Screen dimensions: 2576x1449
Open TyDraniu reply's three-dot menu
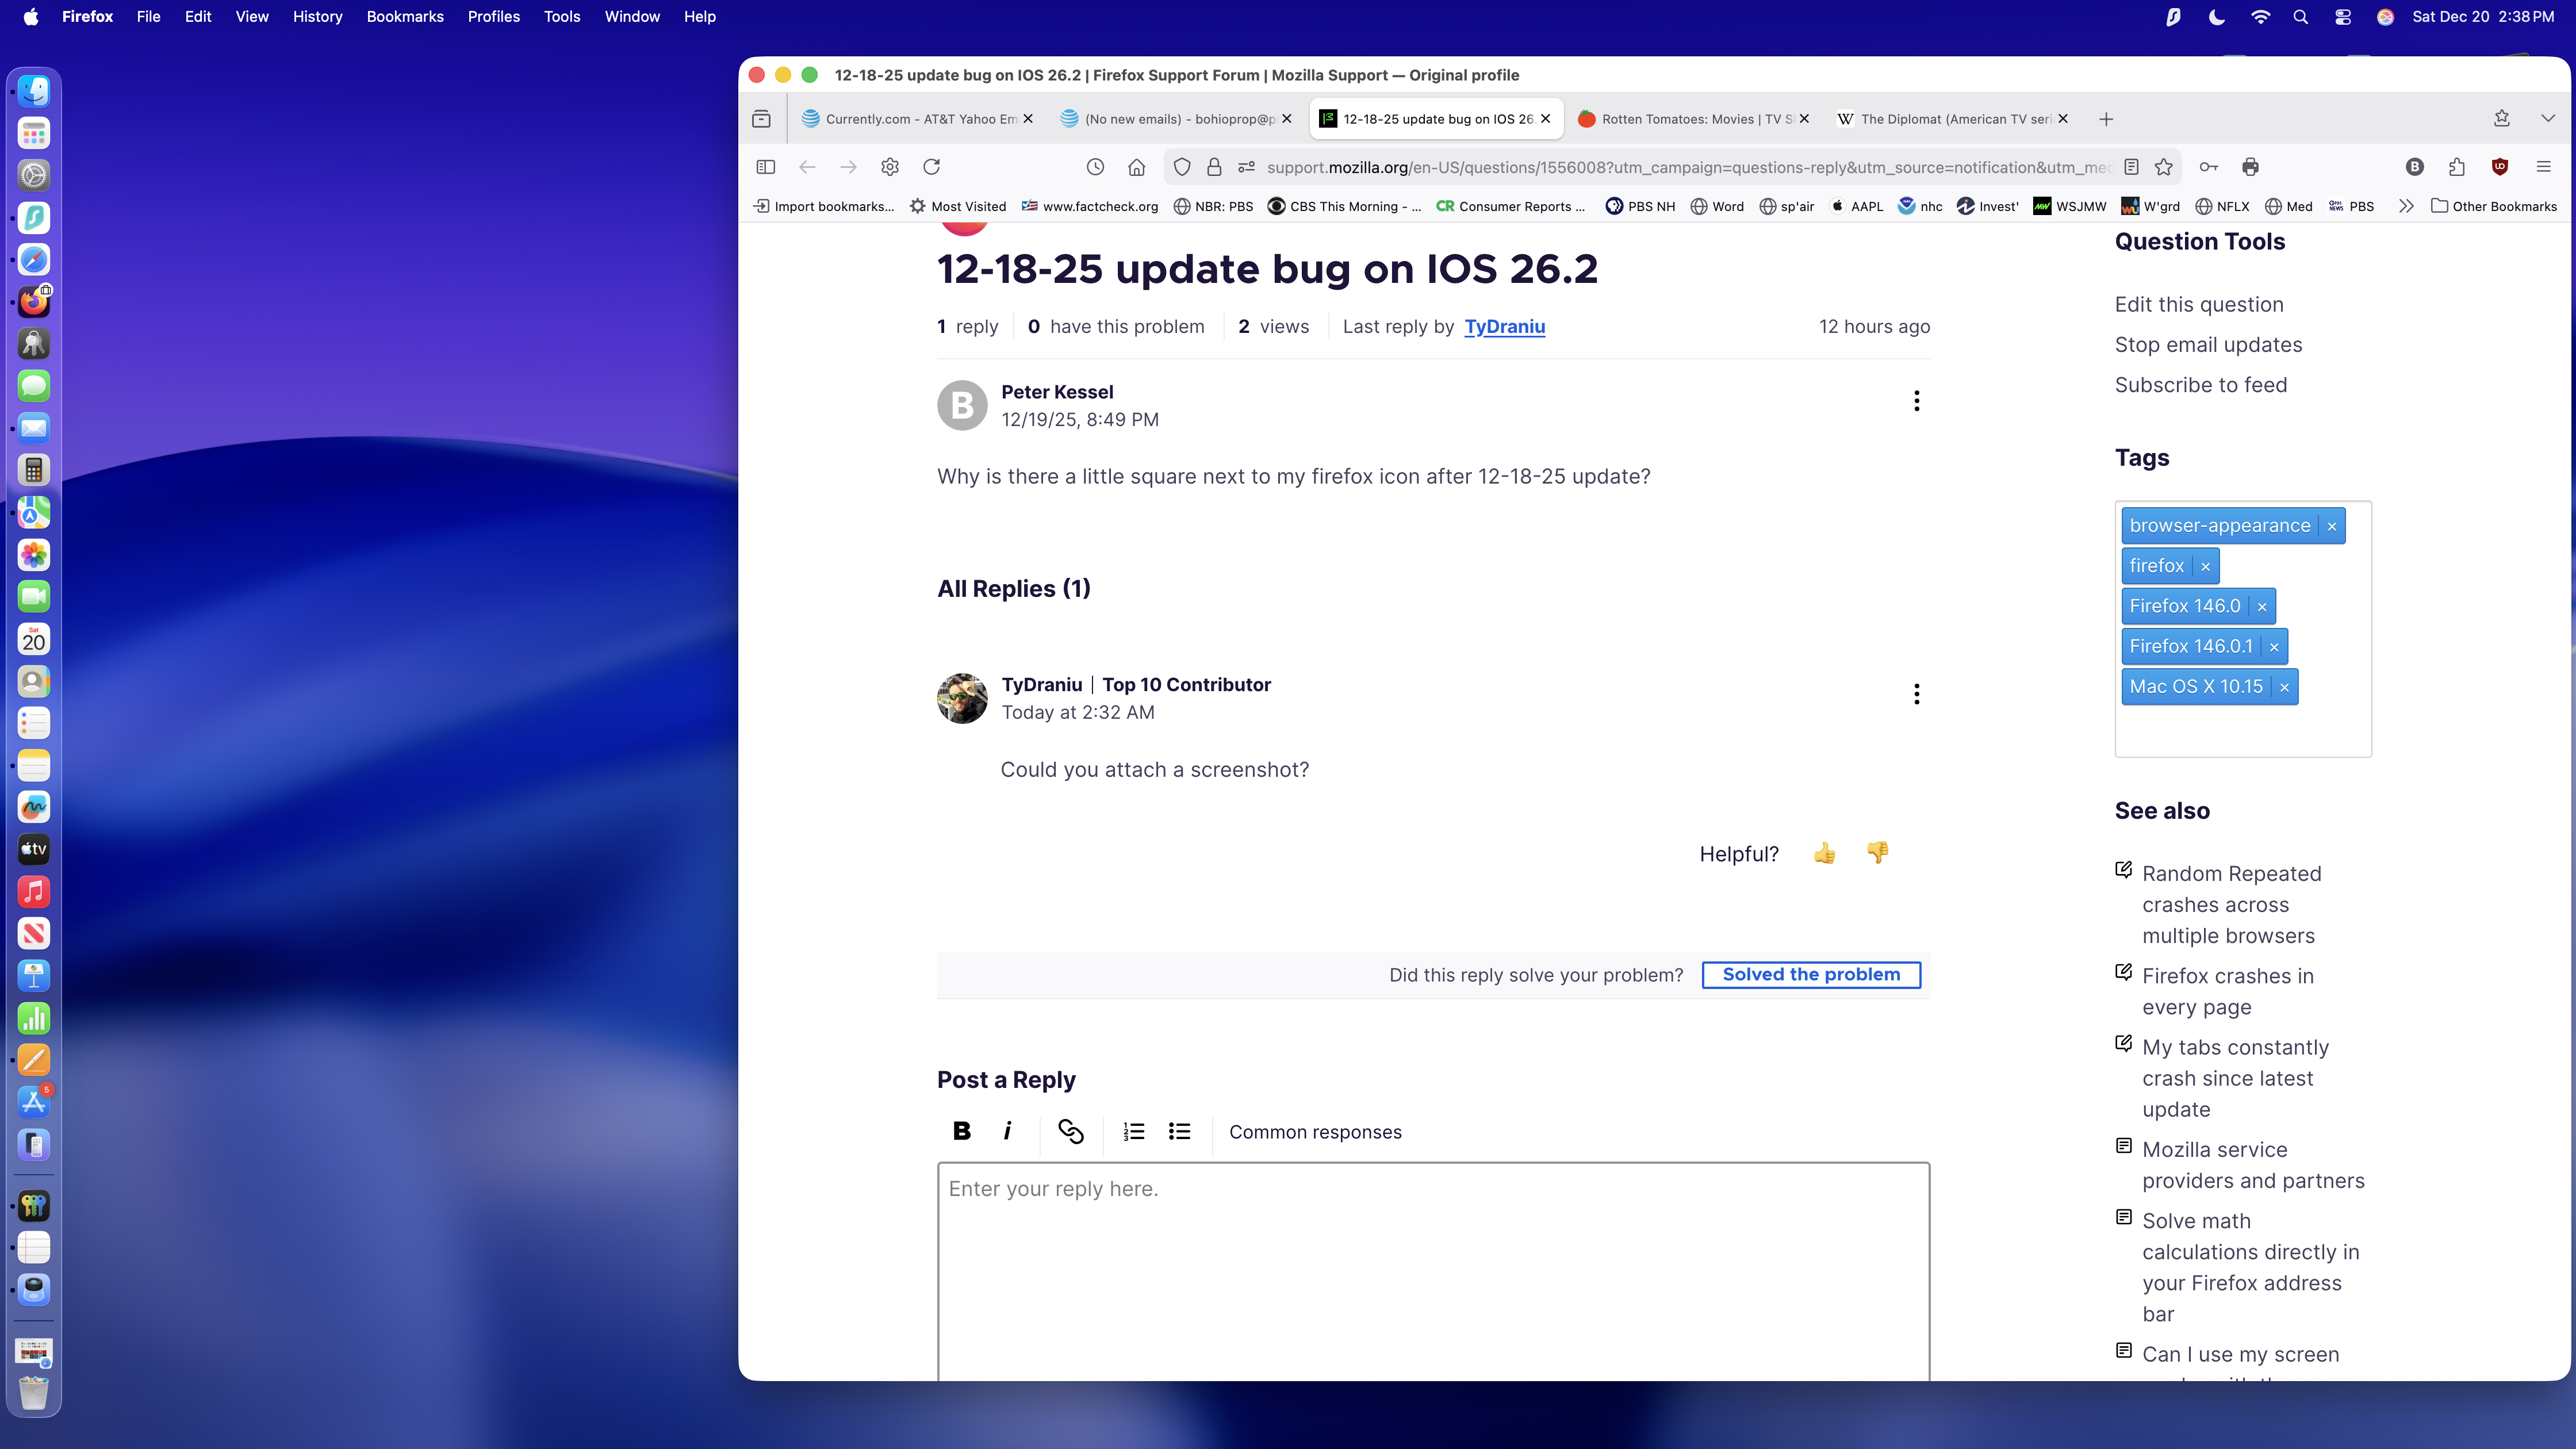click(1916, 694)
